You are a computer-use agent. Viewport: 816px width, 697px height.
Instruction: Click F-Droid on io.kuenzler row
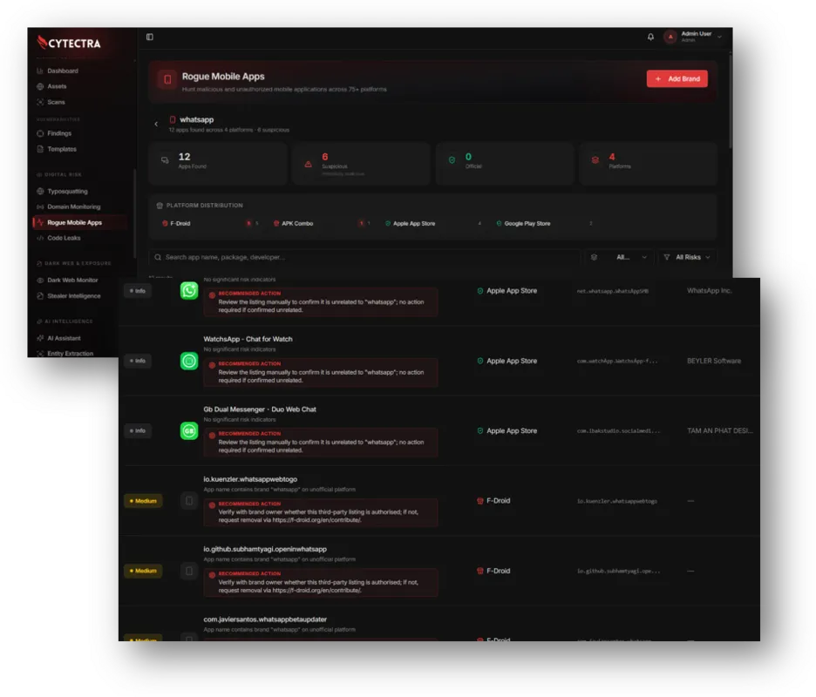493,500
